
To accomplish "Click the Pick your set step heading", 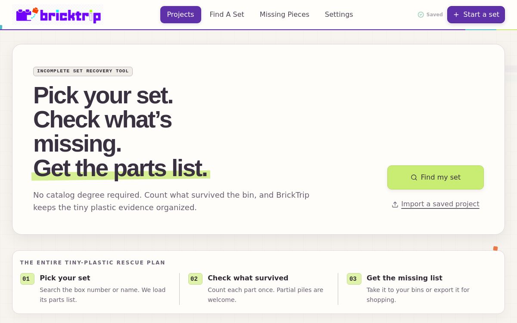I will click(65, 278).
